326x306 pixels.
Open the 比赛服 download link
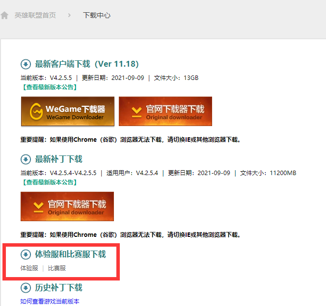[x=57, y=268]
